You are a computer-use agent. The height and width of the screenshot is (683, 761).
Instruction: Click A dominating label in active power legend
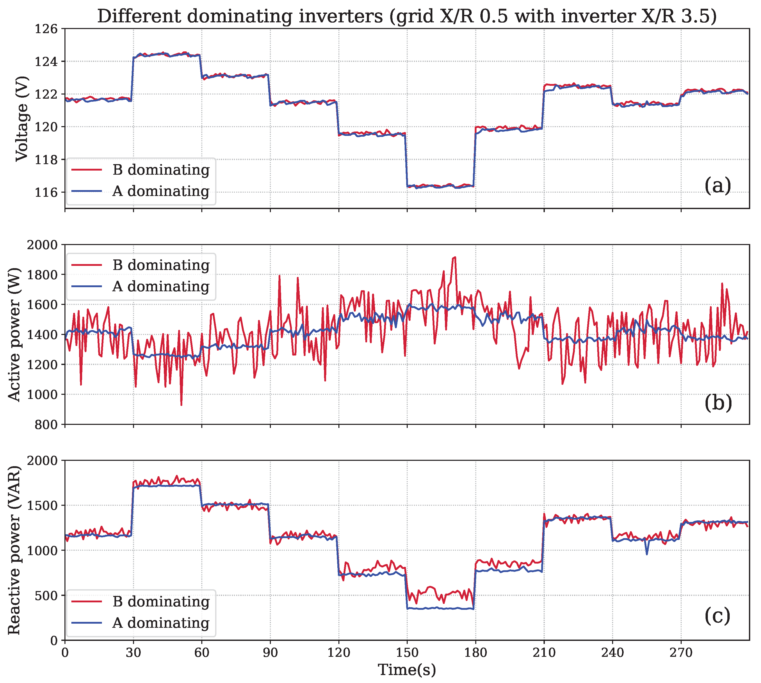pyautogui.click(x=161, y=286)
